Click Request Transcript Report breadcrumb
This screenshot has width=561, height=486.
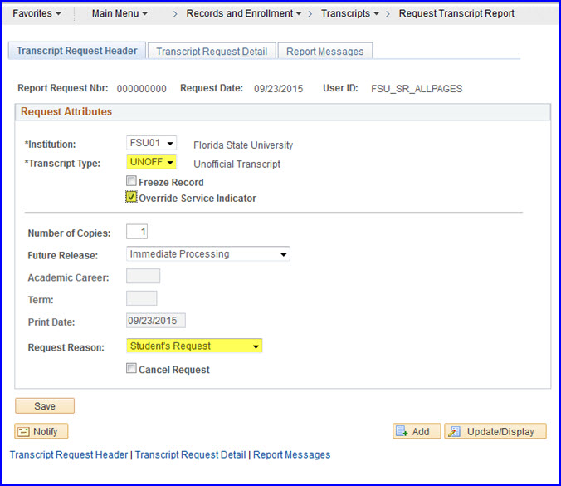pos(456,13)
